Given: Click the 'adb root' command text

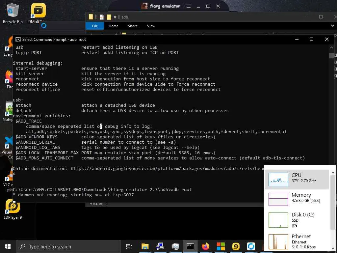Looking at the screenshot, I should (x=181, y=189).
